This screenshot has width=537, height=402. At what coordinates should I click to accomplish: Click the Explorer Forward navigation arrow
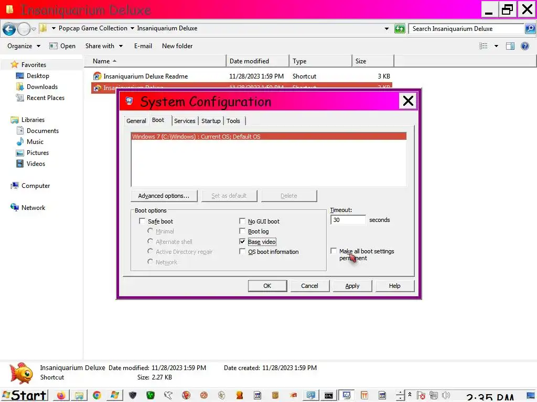click(24, 29)
